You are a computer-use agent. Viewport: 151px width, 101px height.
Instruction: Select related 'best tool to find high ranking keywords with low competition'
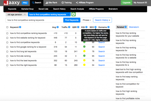click(129, 71)
